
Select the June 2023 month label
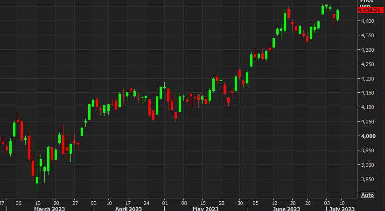tap(286, 209)
